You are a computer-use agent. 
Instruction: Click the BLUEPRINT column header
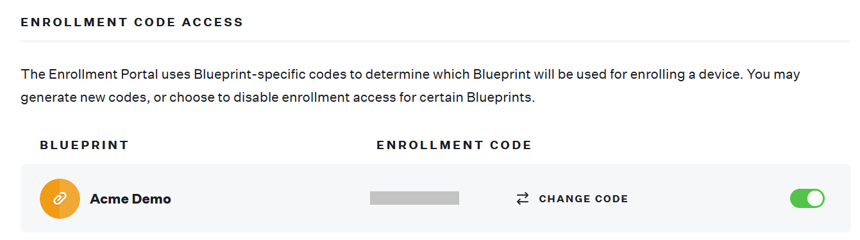tap(85, 145)
